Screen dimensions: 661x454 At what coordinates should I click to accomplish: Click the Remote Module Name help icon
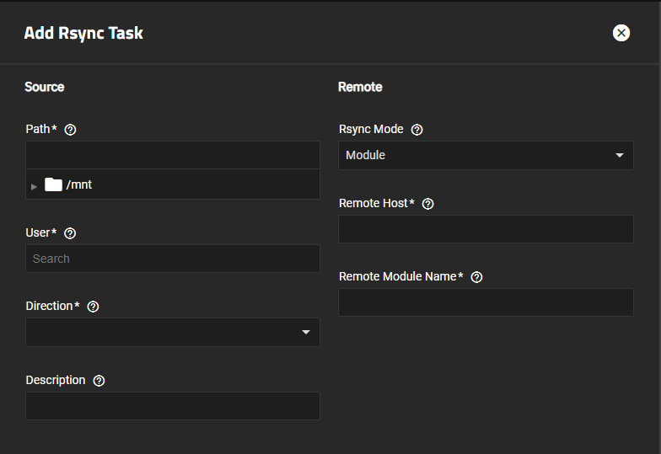click(x=476, y=277)
